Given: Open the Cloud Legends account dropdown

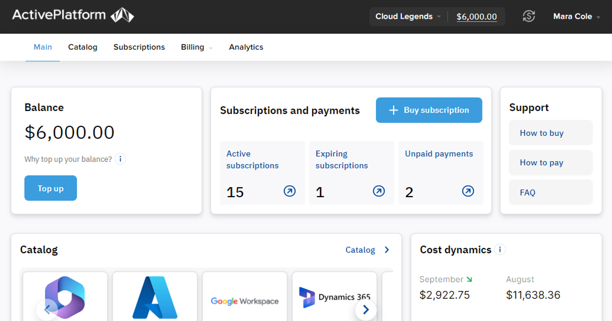Looking at the screenshot, I should click(407, 16).
